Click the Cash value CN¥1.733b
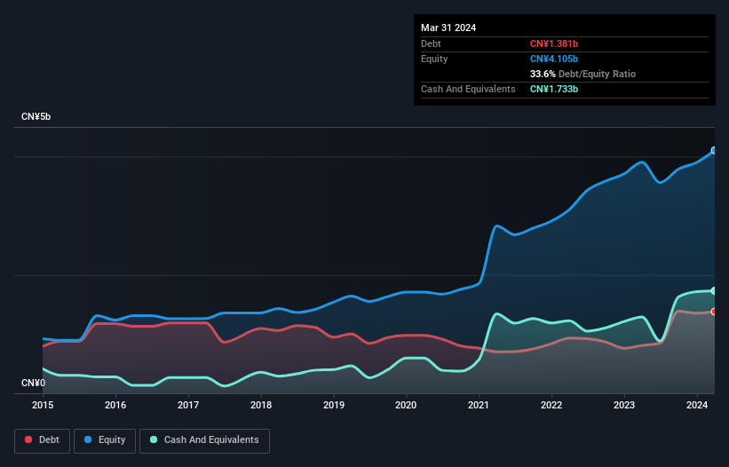Image resolution: width=729 pixels, height=467 pixels. pos(554,89)
